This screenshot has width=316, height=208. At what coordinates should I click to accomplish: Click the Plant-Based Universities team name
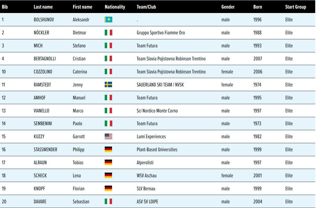click(x=157, y=150)
